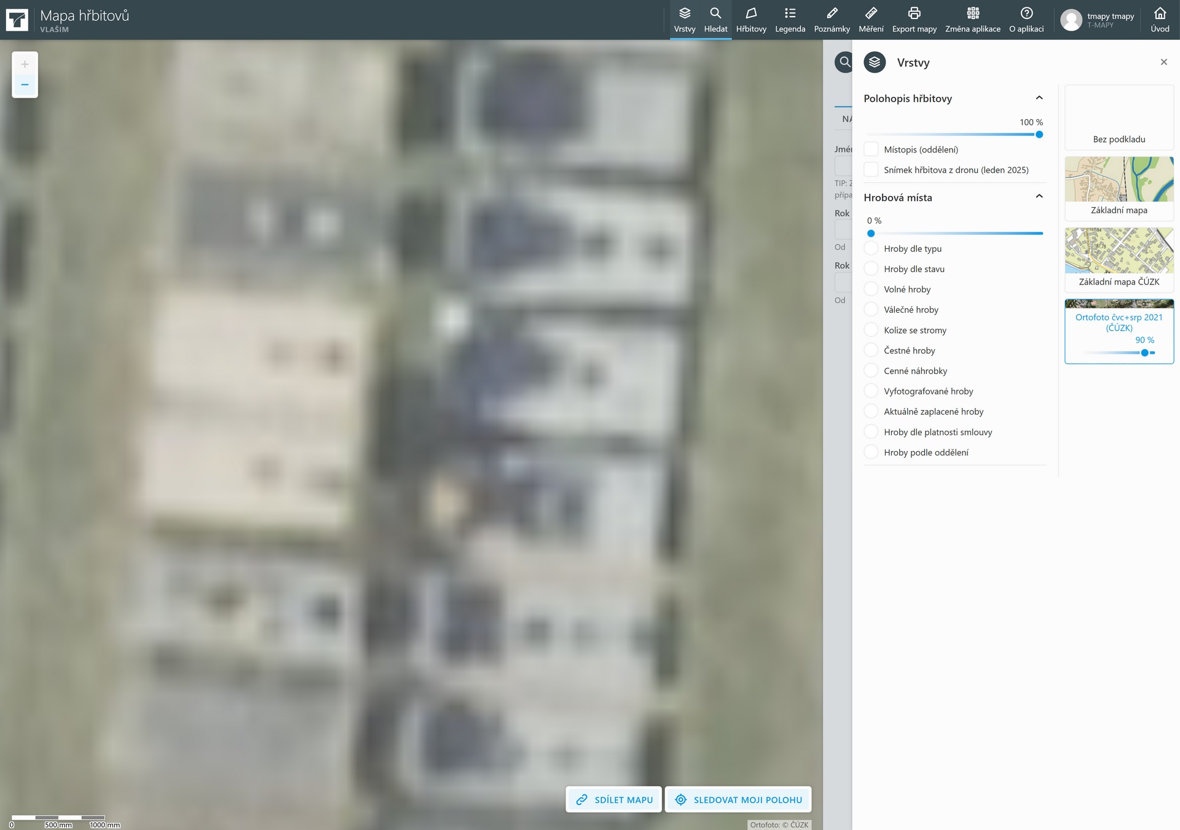
Task: Go to the Úvod home page
Action: pos(1160,20)
